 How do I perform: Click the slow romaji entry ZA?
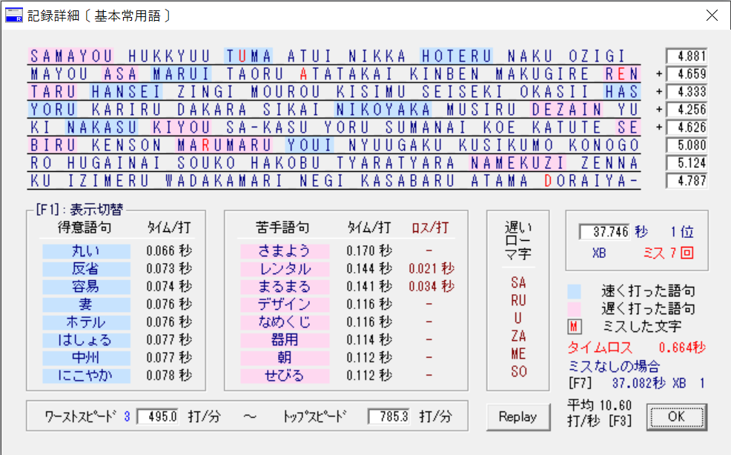(518, 336)
